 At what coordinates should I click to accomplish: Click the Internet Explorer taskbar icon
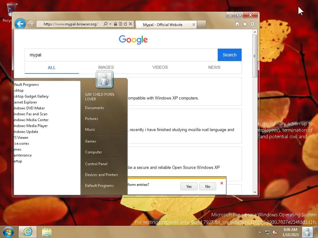[28, 232]
